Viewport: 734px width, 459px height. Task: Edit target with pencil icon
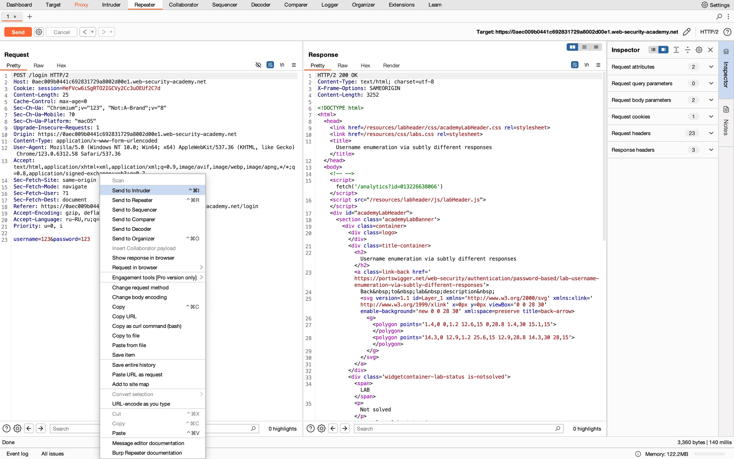(x=687, y=32)
